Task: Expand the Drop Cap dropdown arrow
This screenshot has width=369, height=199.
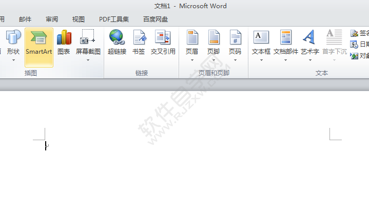Action: click(334, 60)
